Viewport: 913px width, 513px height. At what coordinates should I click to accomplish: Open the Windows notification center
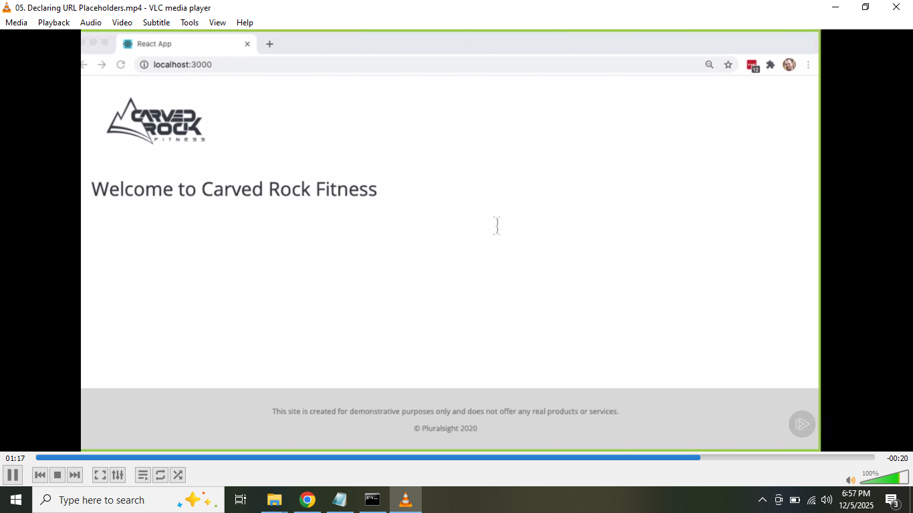(892, 500)
